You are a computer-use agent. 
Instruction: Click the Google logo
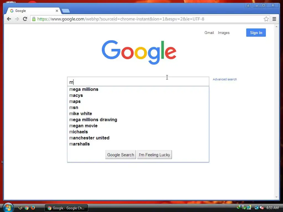coord(139,52)
